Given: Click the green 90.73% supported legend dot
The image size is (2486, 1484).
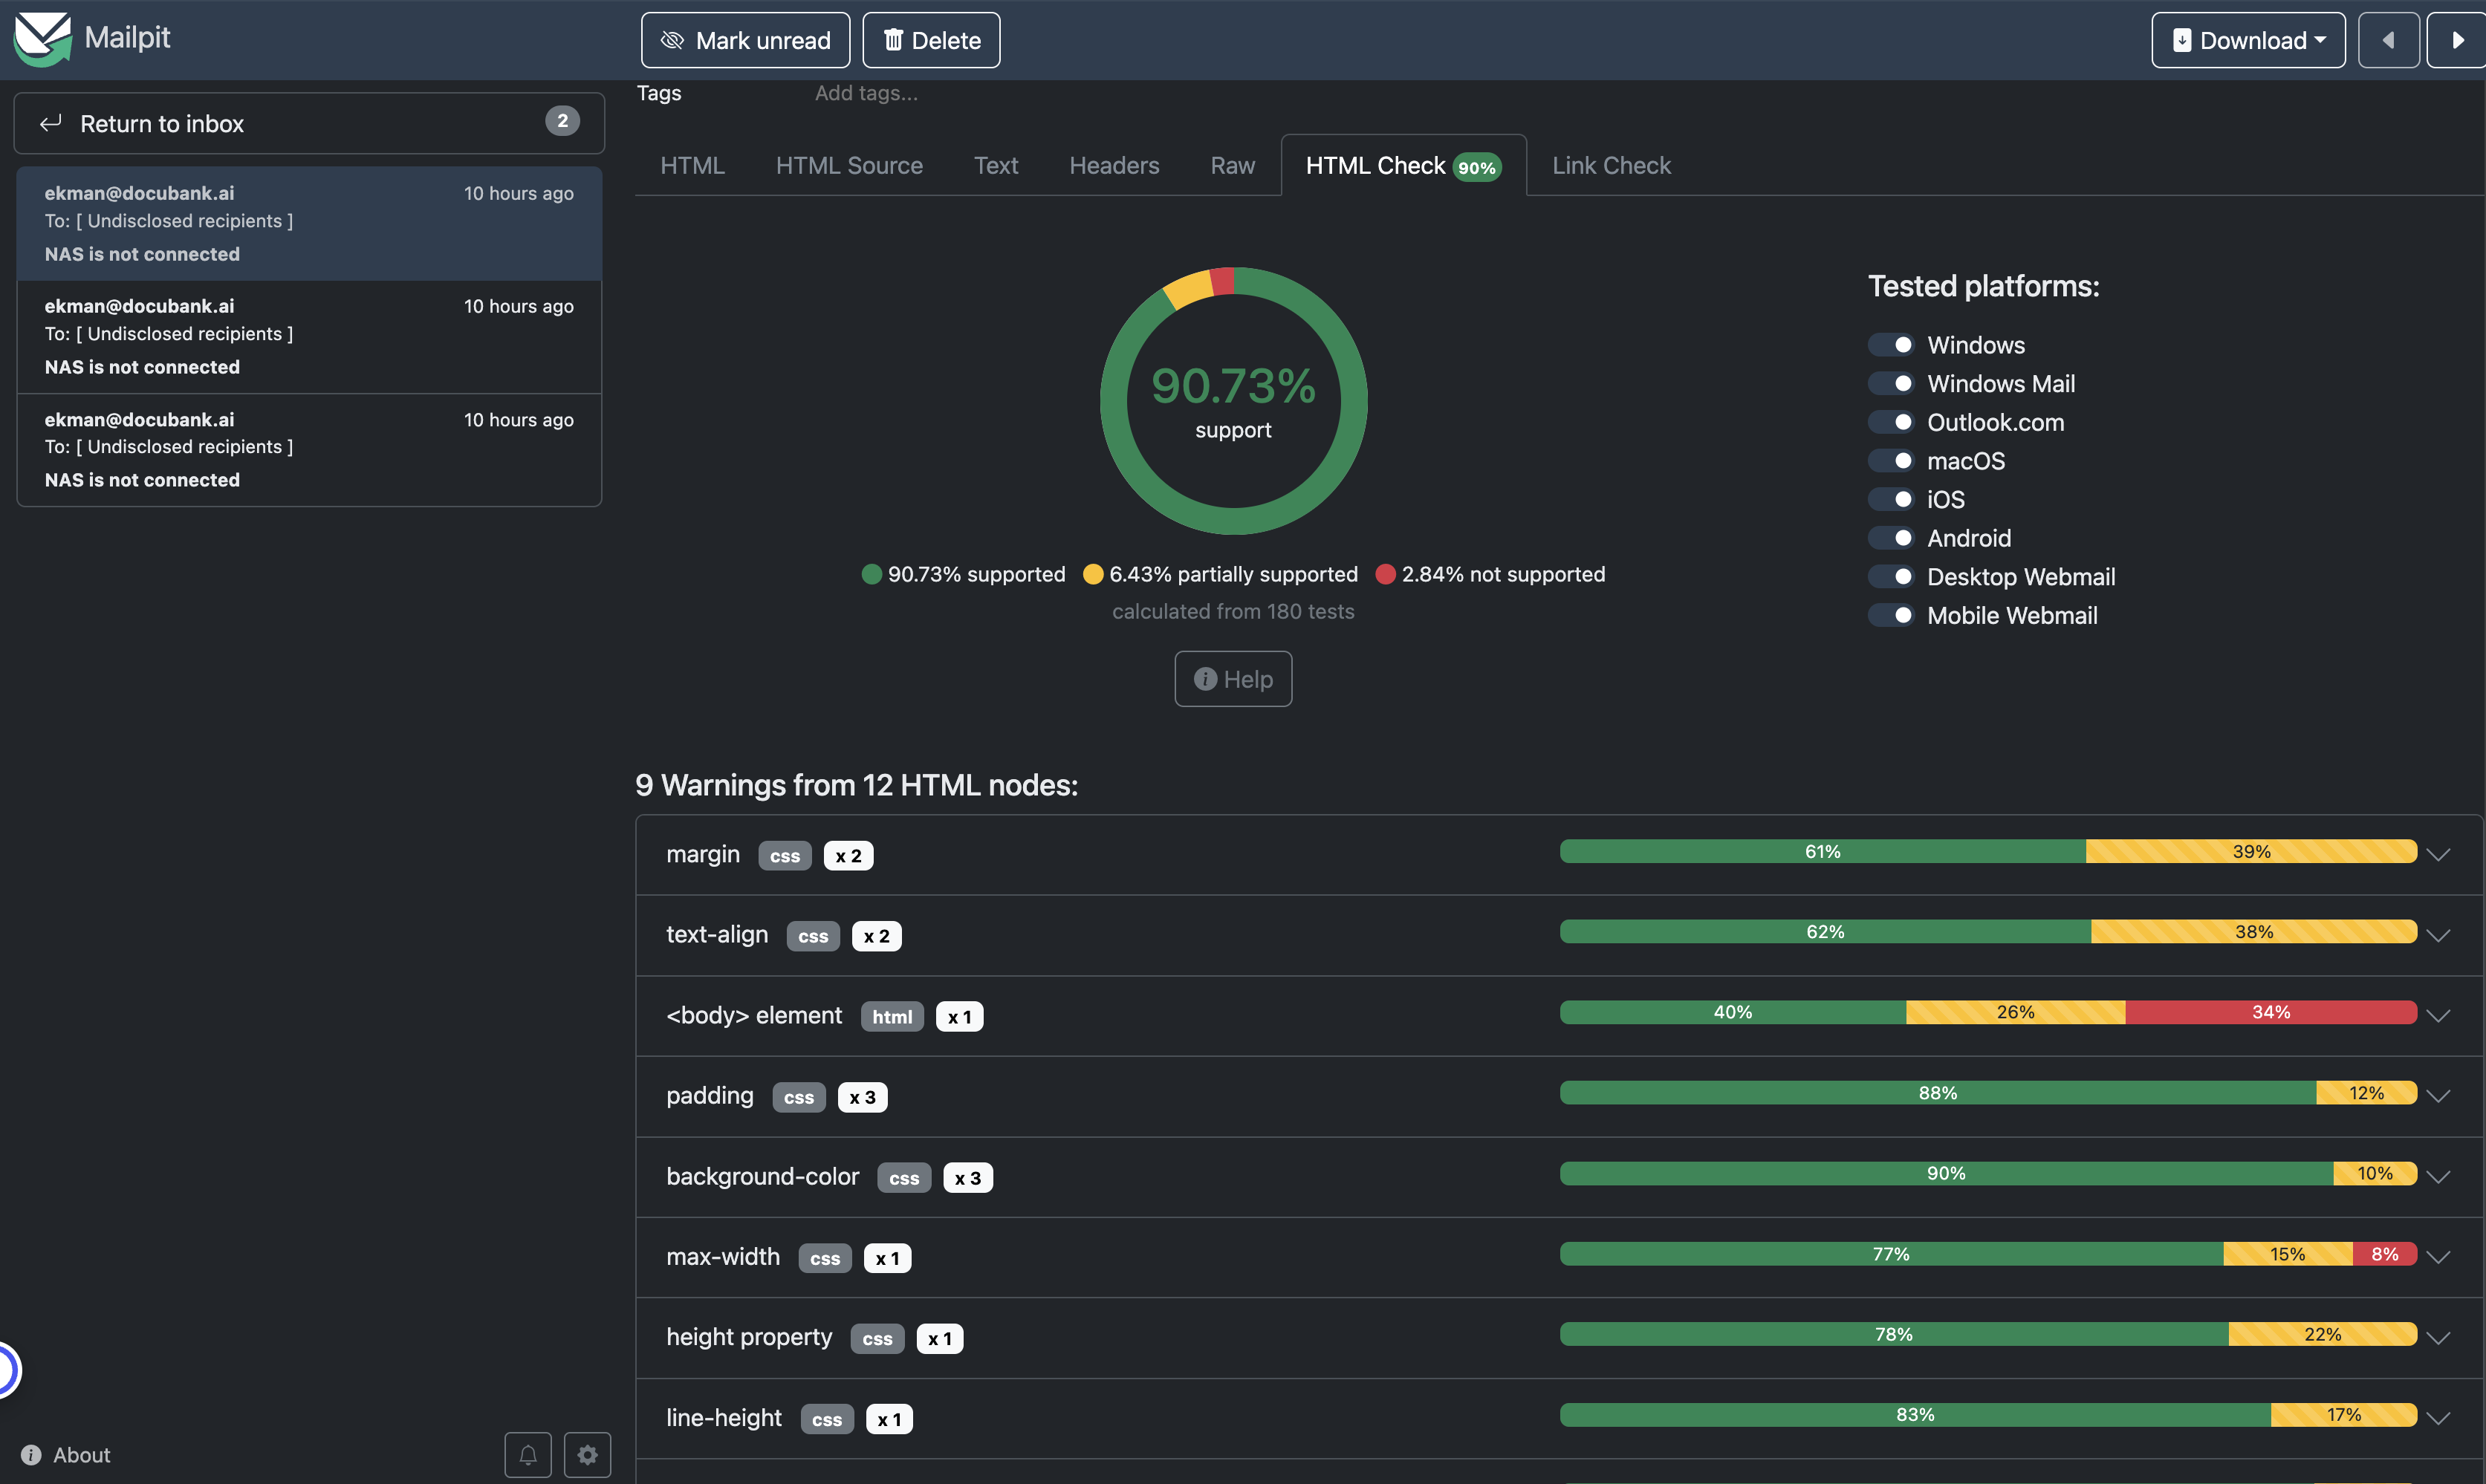Looking at the screenshot, I should pos(872,574).
